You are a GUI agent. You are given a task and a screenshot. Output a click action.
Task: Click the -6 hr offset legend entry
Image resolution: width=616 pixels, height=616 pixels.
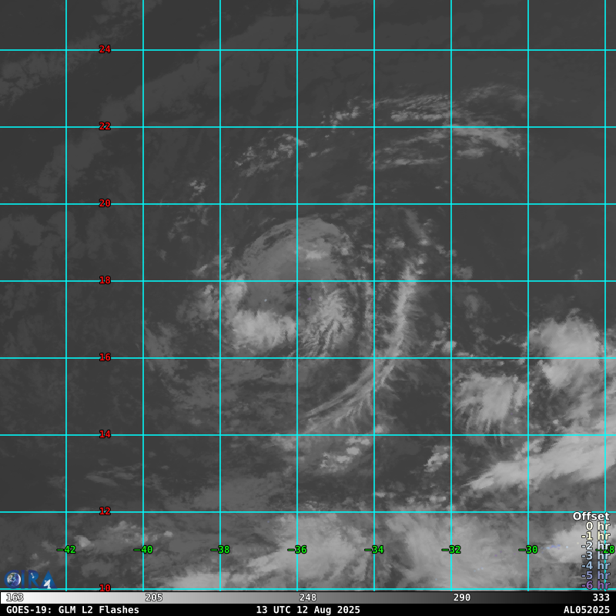595,586
